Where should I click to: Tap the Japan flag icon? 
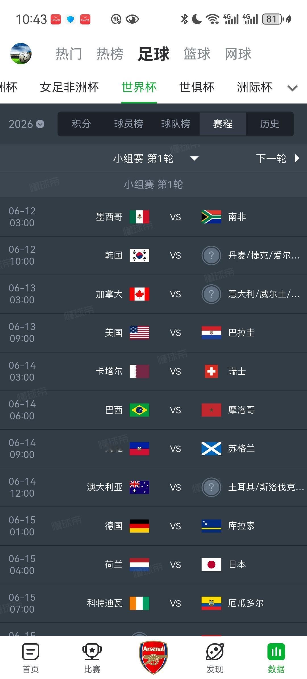pyautogui.click(x=211, y=564)
